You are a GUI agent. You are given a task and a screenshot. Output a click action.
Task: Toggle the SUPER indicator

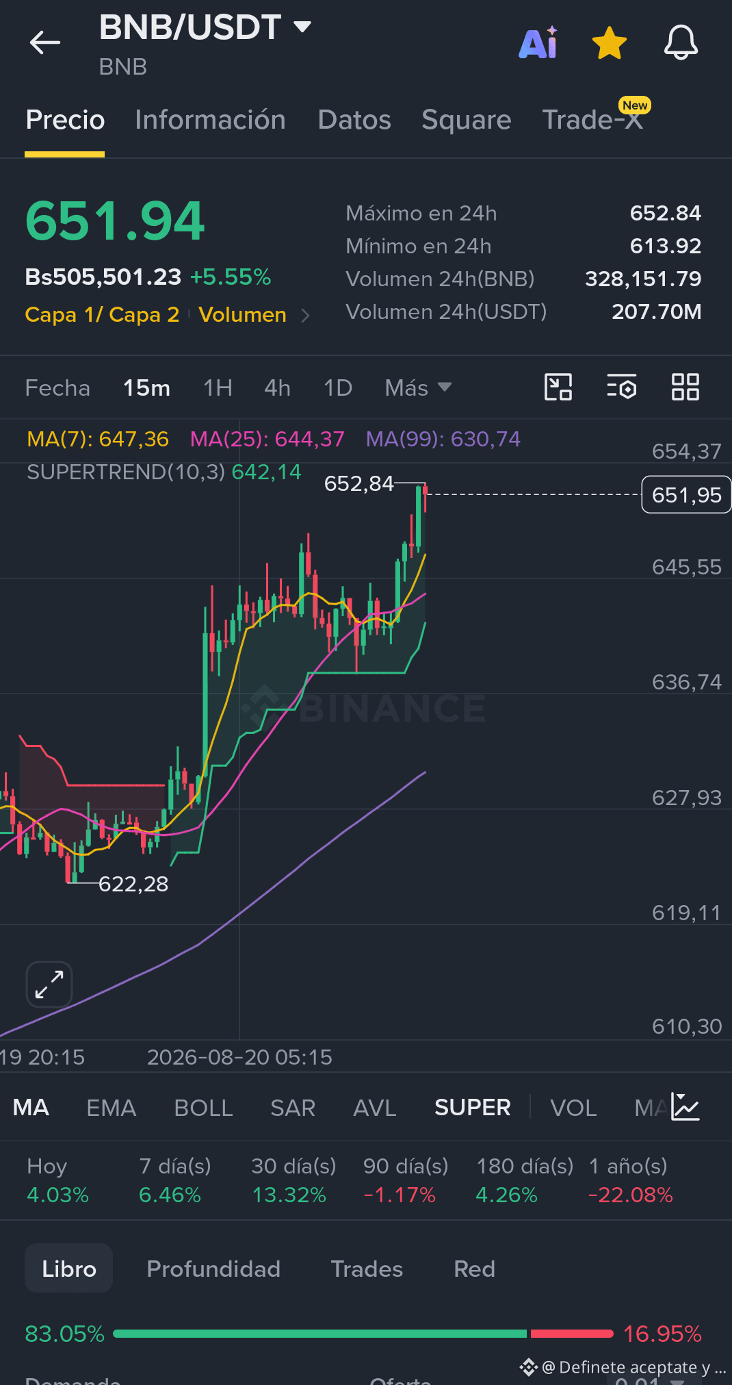pyautogui.click(x=473, y=1107)
